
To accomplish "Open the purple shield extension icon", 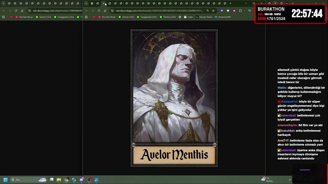I will pos(222,11).
